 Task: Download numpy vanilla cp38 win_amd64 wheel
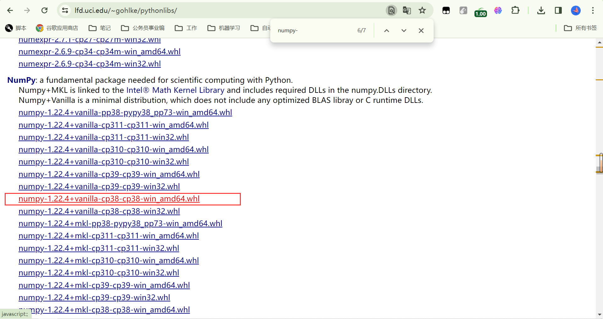[109, 199]
